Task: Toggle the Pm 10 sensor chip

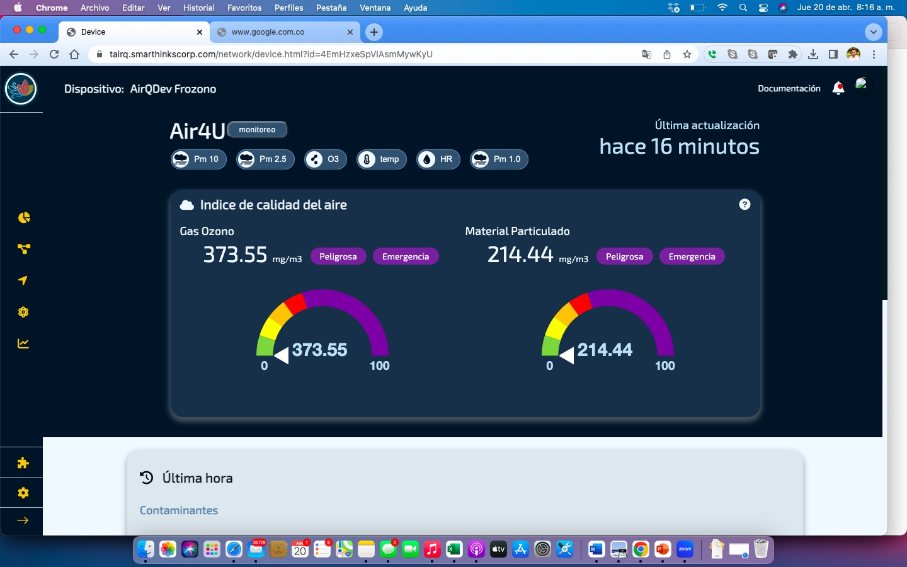Action: tap(198, 159)
